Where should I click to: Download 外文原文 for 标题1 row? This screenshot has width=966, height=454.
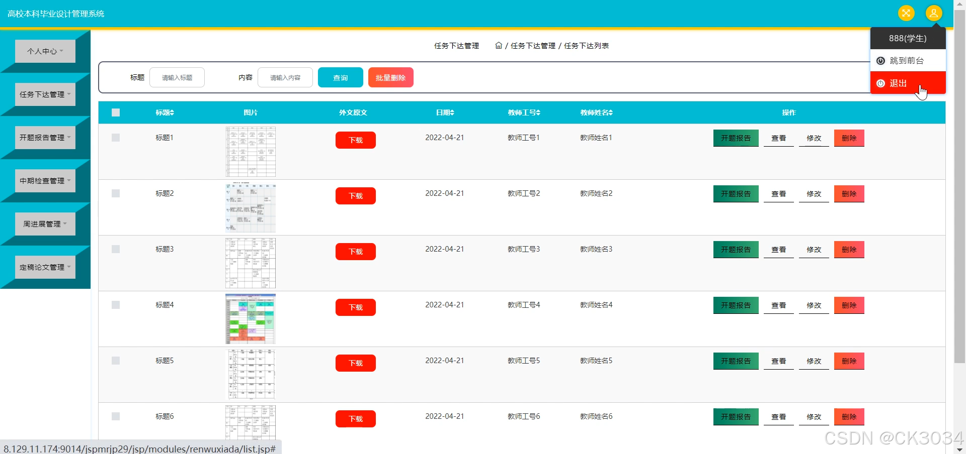pyautogui.click(x=356, y=140)
